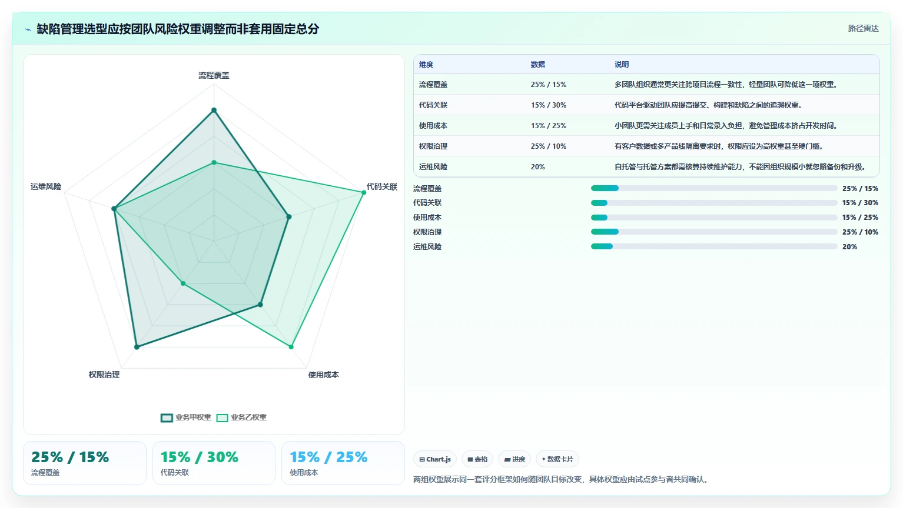This screenshot has height=508, width=903.
Task: Click the 25% / 15% value in the 流程覆盖 table row
Action: pos(548,85)
